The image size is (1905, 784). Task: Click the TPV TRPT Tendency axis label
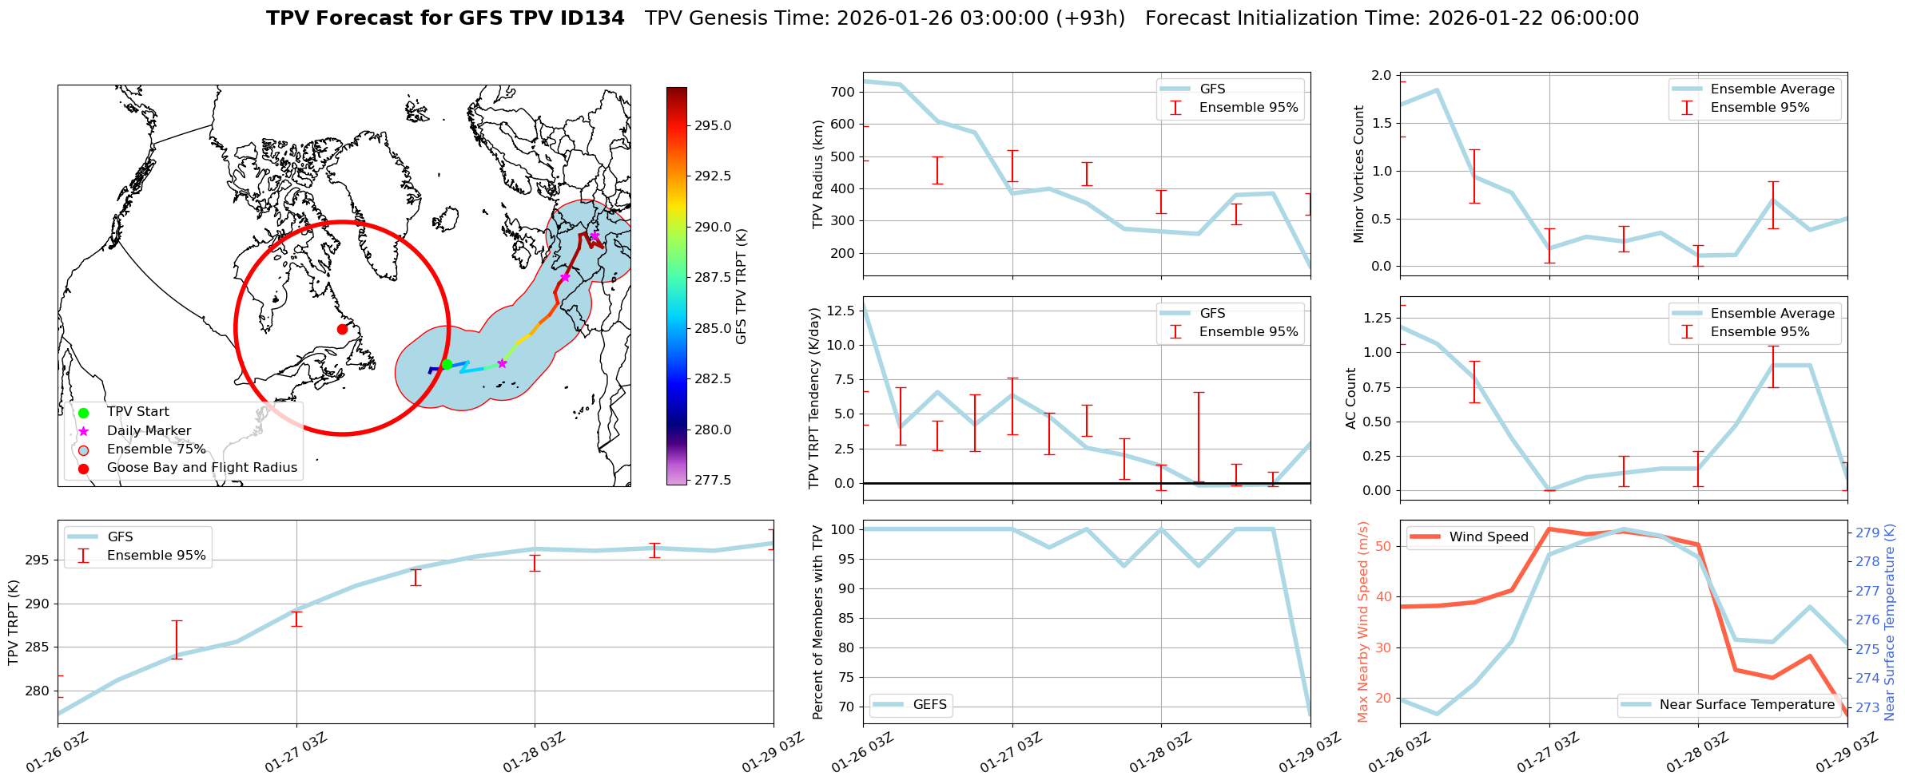click(x=814, y=398)
